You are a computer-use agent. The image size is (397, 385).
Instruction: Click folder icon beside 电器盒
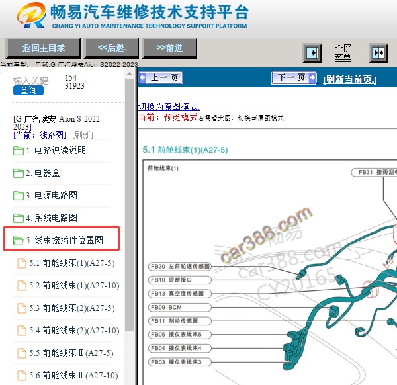pos(19,173)
